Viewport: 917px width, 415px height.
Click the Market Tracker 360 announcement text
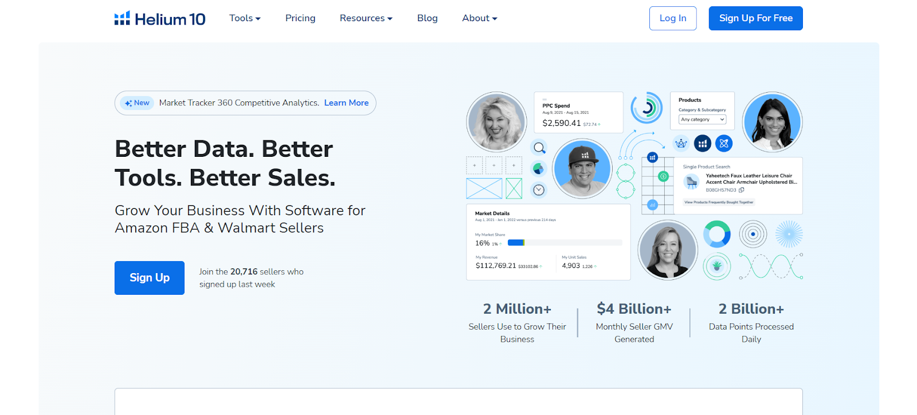[x=239, y=103]
